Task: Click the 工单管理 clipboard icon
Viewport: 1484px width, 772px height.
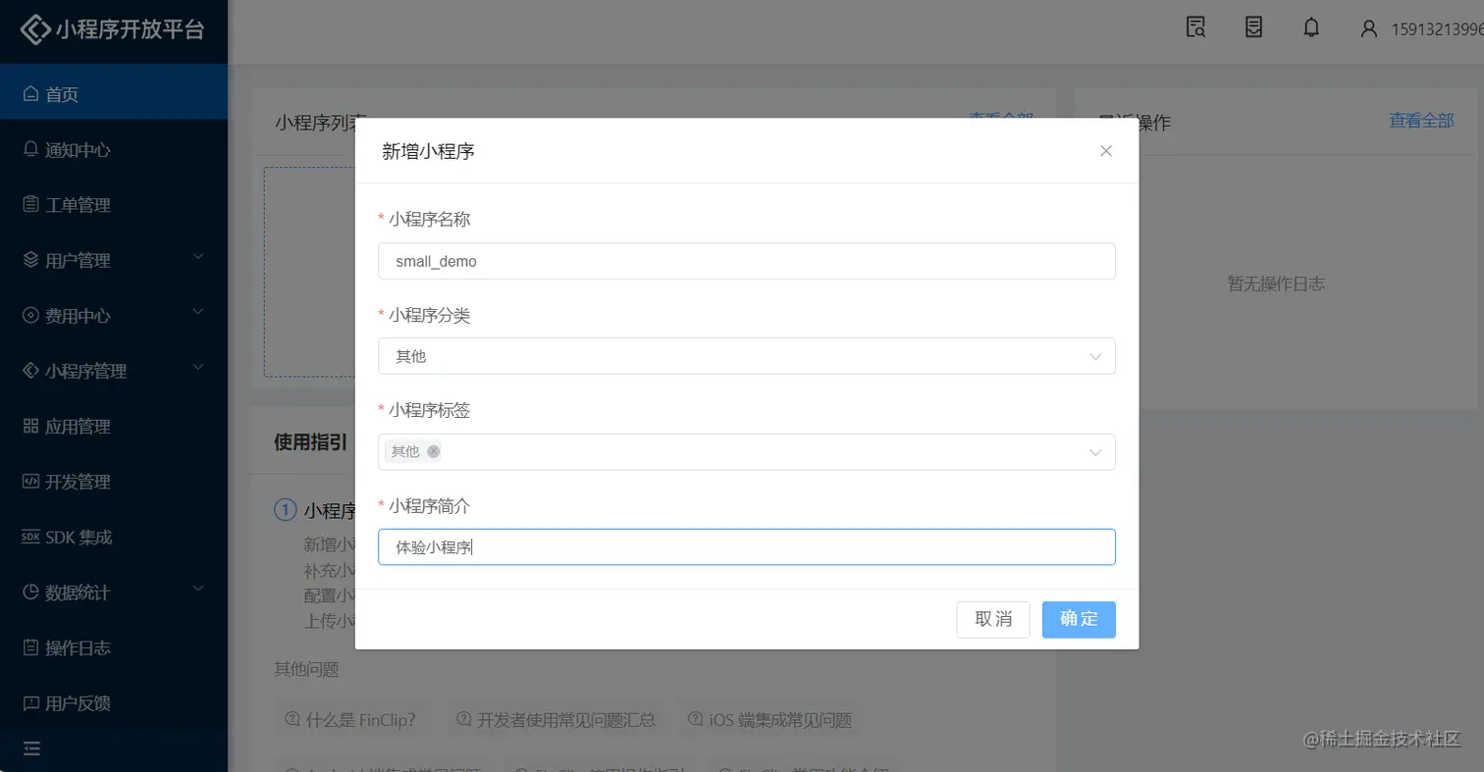Action: [x=31, y=205]
